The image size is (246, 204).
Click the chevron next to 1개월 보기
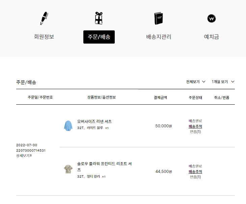(233, 82)
